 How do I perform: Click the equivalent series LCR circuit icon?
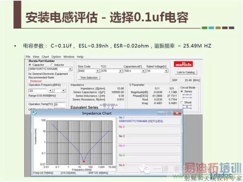108,106
